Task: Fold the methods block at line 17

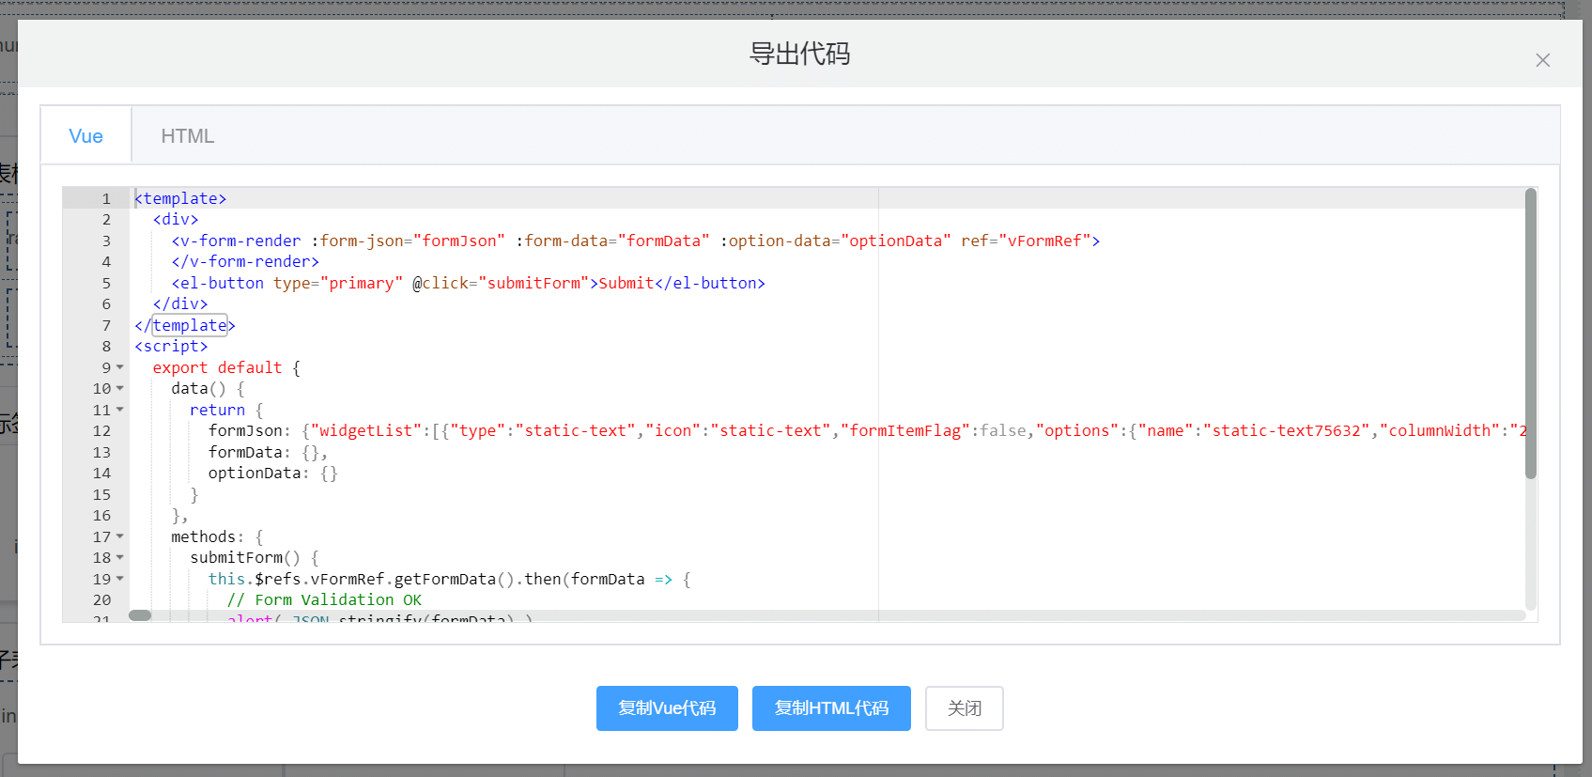Action: pyautogui.click(x=120, y=536)
